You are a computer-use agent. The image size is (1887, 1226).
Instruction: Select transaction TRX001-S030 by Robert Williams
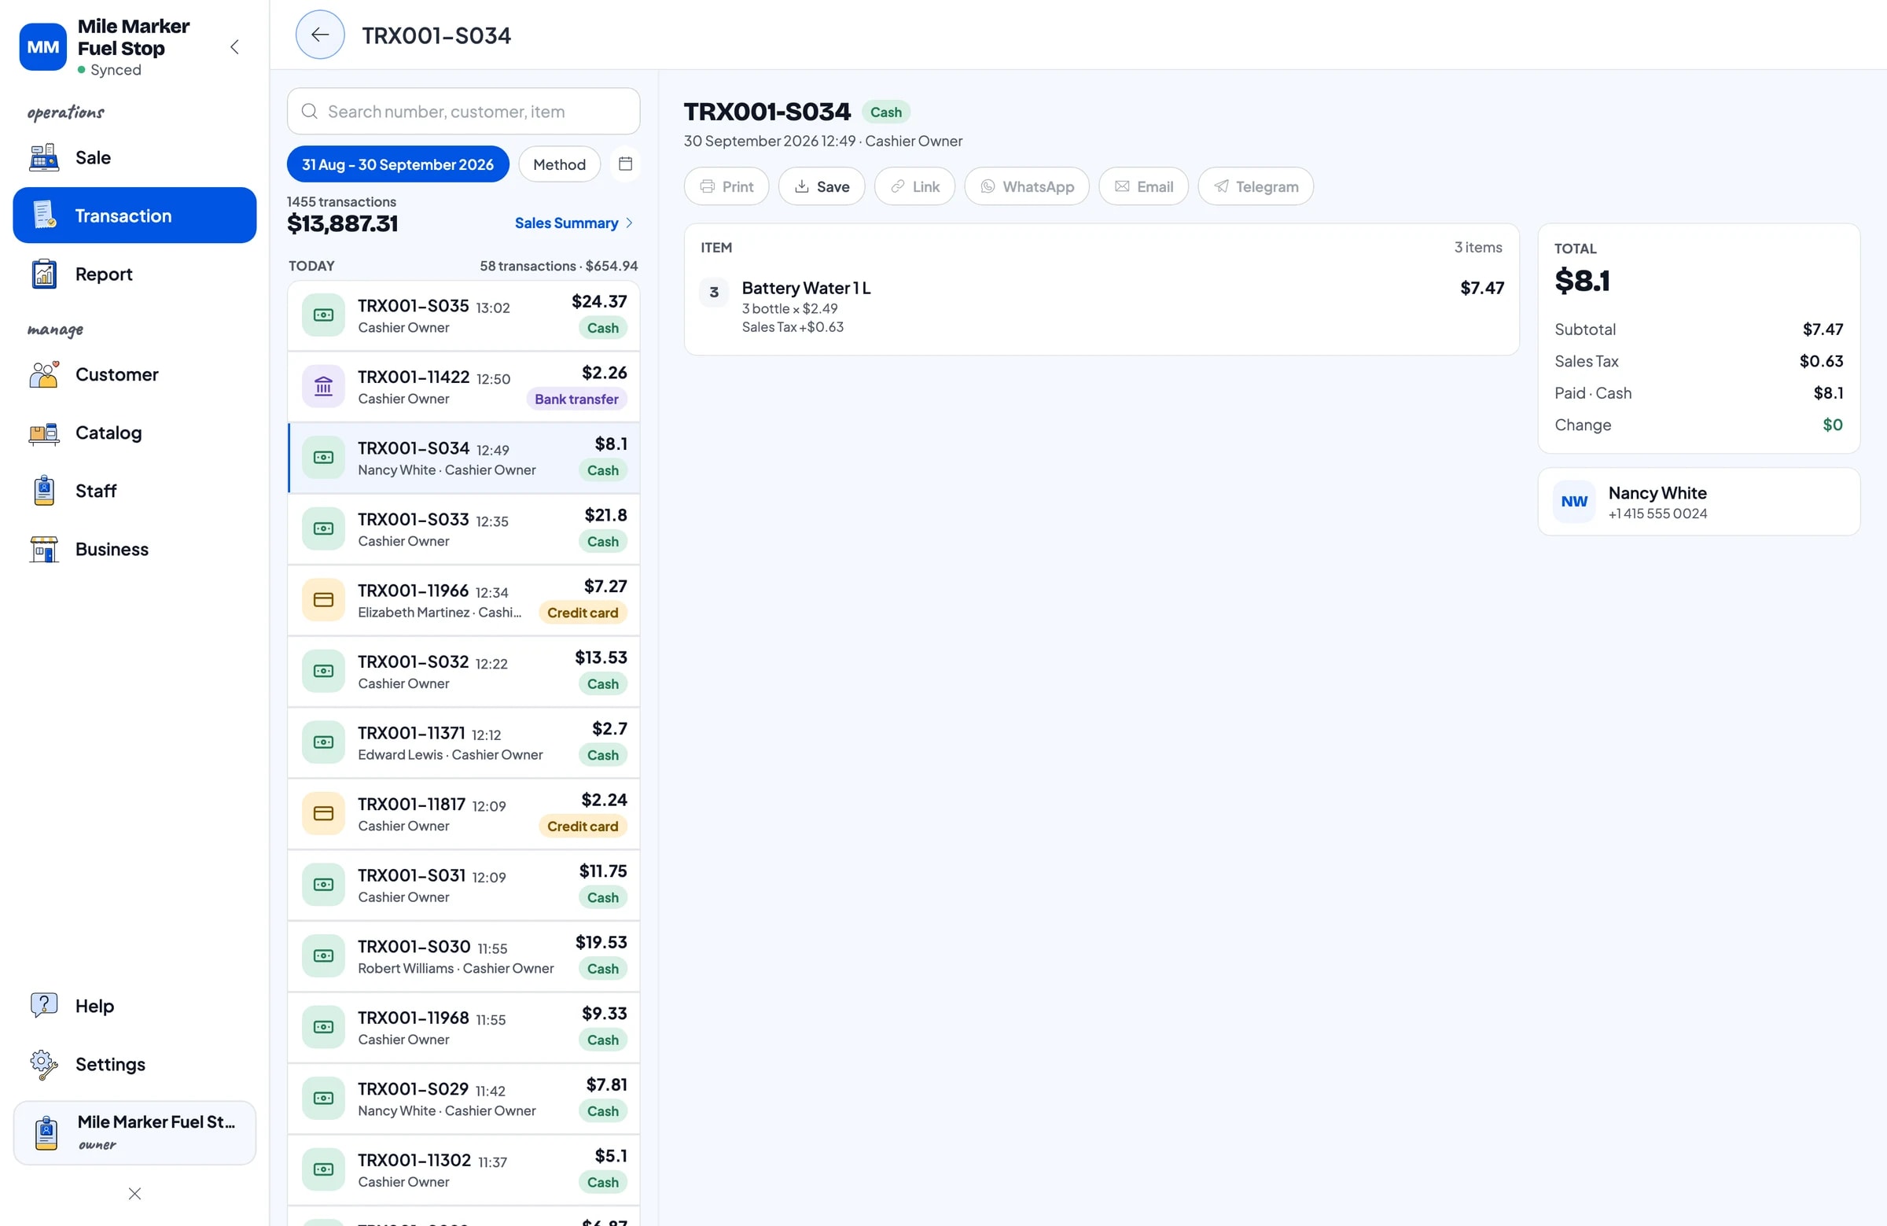(463, 955)
